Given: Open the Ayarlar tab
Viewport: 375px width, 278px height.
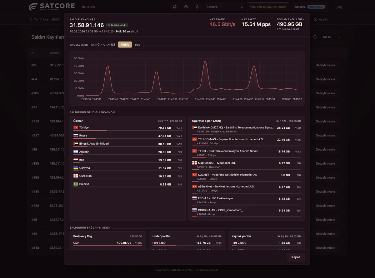Looking at the screenshot, I should click(321, 19).
